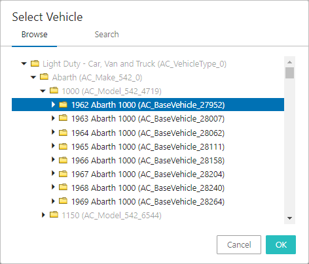Collapse the Light Duty vehicle type node

(24, 63)
